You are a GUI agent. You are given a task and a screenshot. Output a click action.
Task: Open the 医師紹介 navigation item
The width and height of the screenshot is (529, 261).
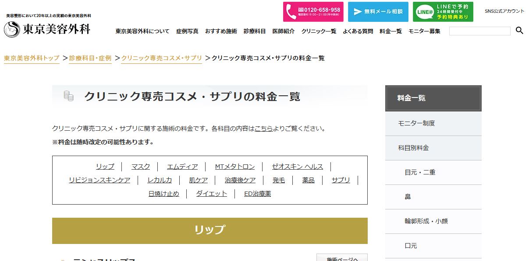(x=284, y=31)
